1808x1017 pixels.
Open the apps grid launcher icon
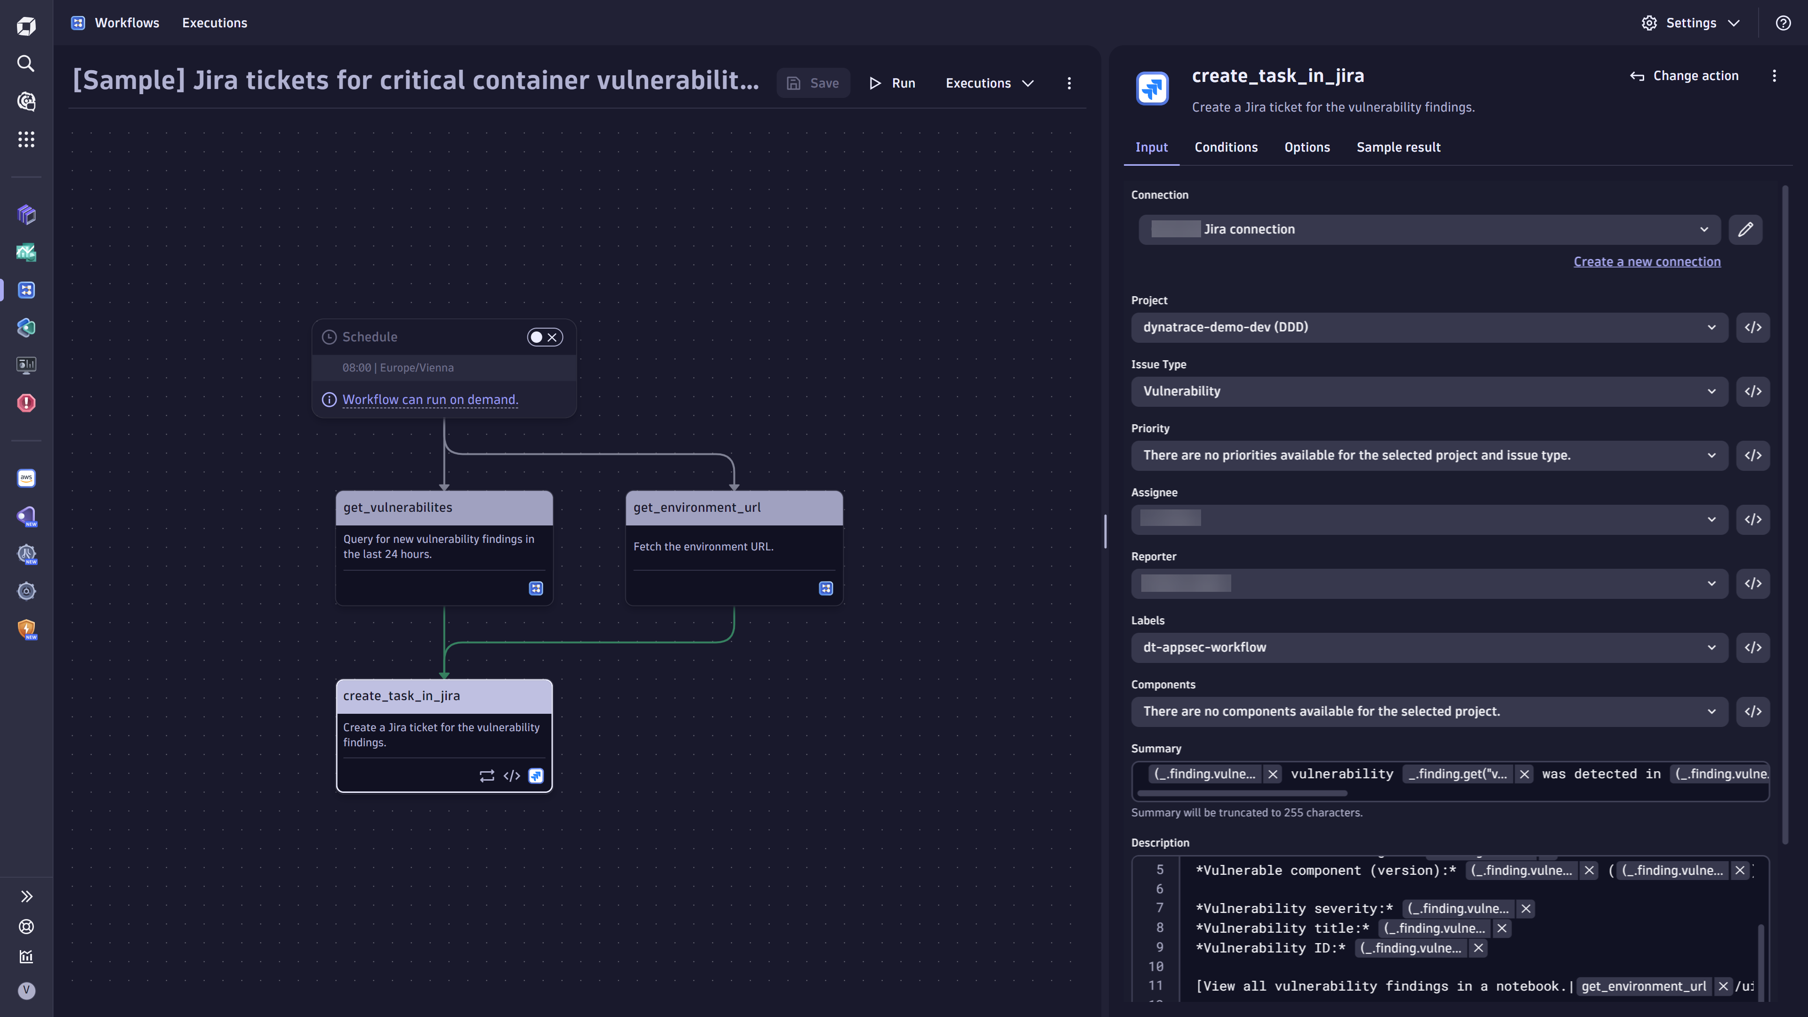pyautogui.click(x=26, y=140)
